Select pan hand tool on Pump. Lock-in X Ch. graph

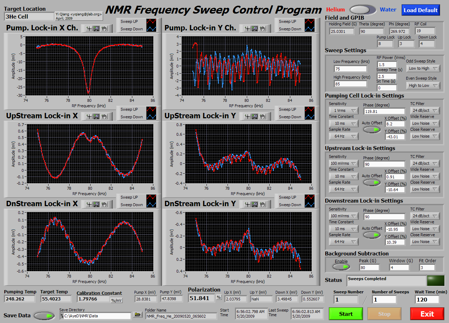pos(104,28)
